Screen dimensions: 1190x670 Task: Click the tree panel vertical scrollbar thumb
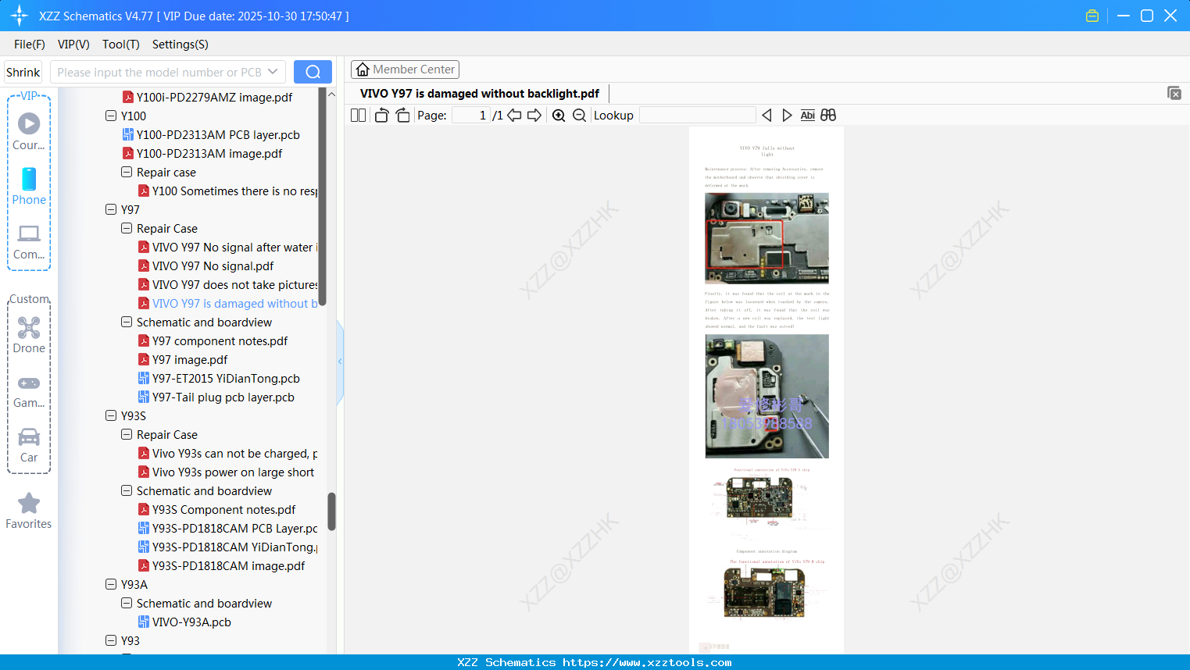click(x=331, y=511)
